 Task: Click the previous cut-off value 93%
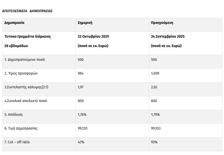154,142
